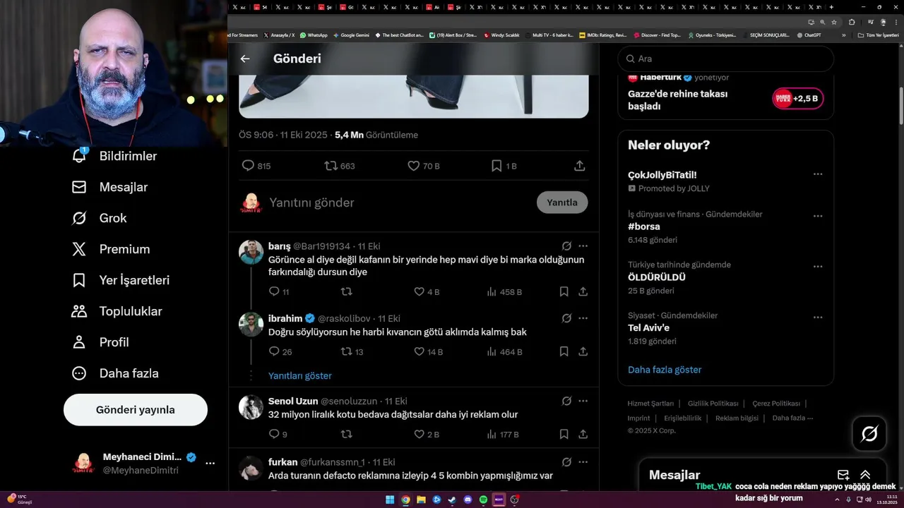
Task: Bookmark the main post showing 1 B
Action: 504,166
